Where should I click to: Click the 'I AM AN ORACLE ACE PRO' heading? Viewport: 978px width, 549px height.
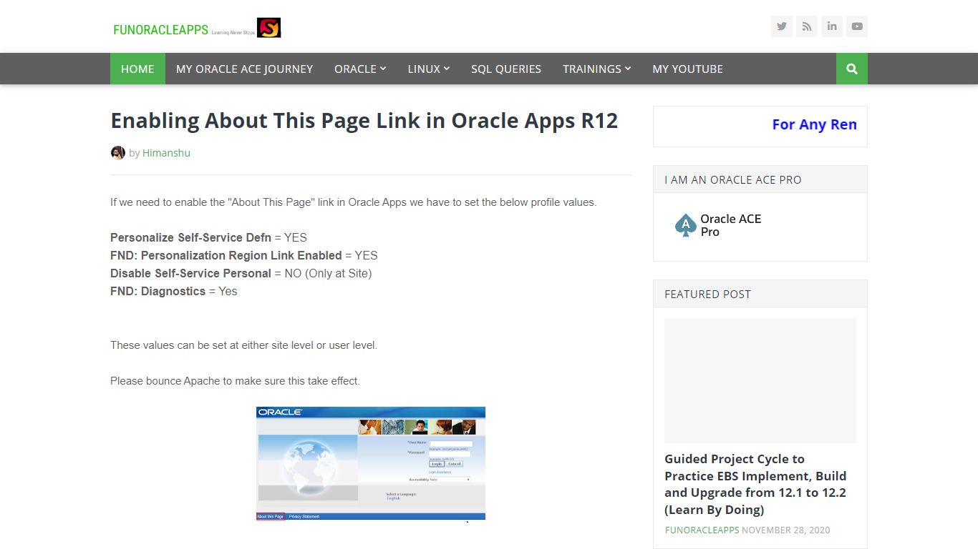coord(733,179)
